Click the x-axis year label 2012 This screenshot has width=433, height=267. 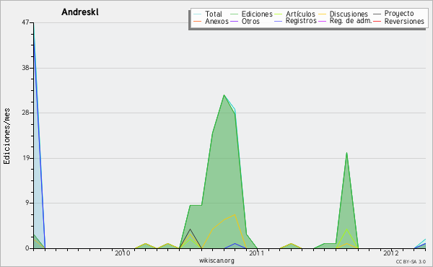pyautogui.click(x=391, y=253)
